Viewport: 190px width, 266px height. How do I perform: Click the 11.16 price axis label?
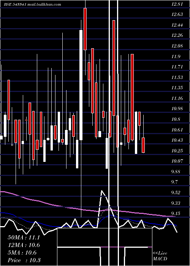click(x=177, y=98)
